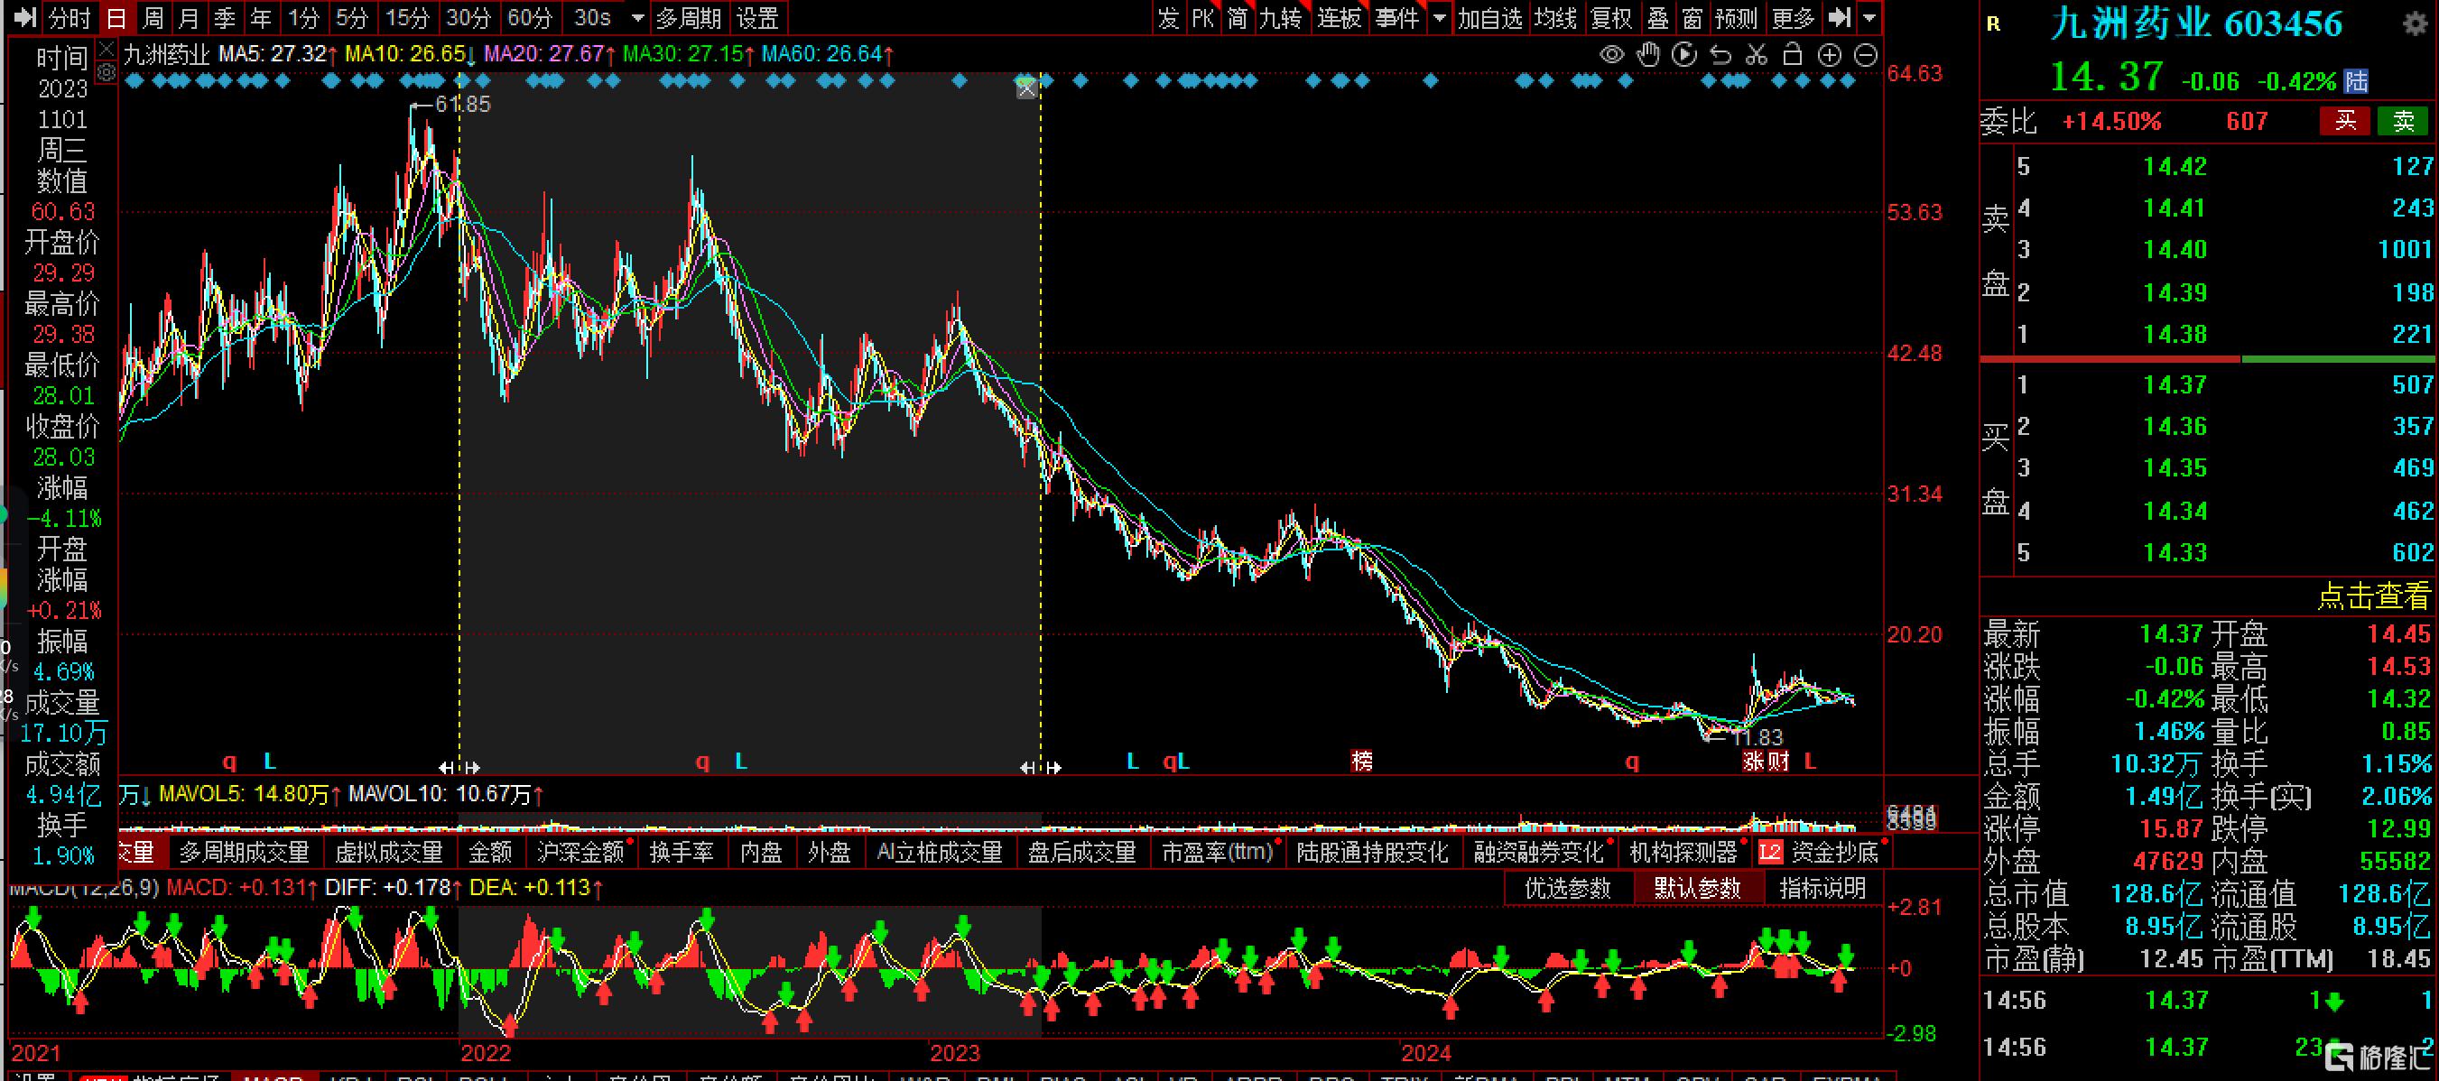Click the PK compare button

pyautogui.click(x=1202, y=17)
